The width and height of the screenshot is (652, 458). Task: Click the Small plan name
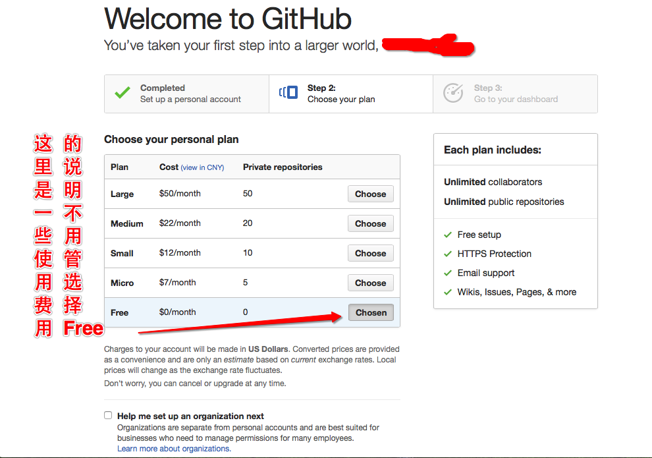point(122,253)
